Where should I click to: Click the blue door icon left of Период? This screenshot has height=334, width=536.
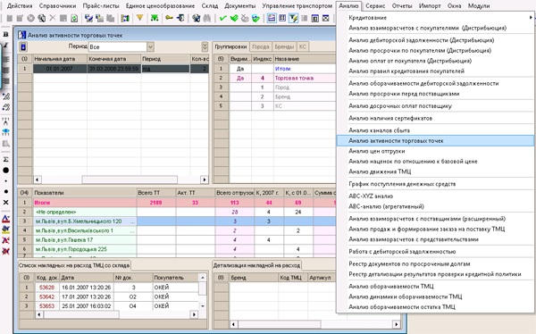point(23,46)
